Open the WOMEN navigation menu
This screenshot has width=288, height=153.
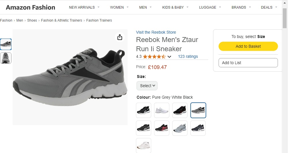click(x=119, y=7)
